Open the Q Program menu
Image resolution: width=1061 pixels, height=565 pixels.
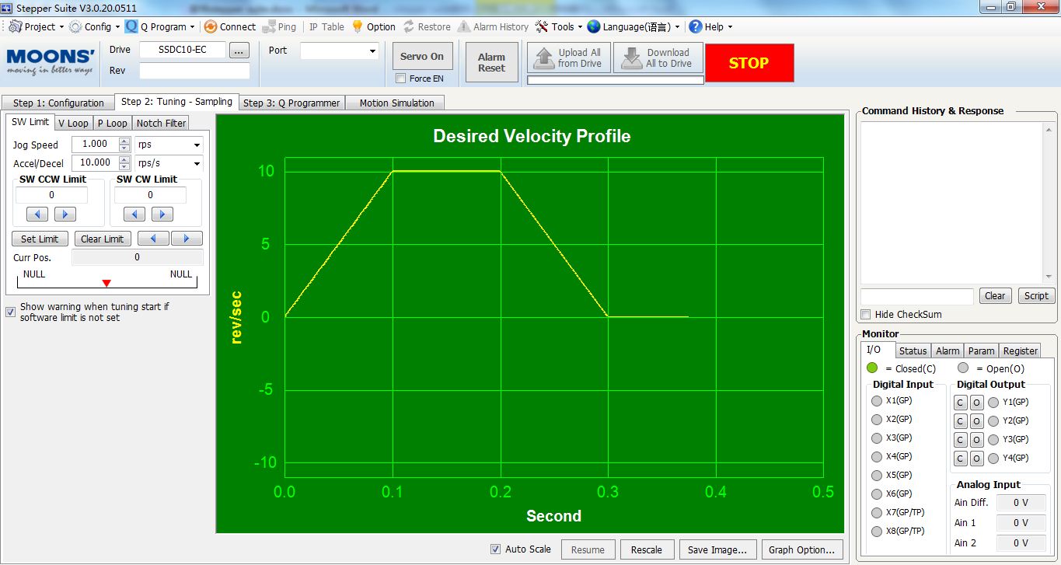pos(160,26)
